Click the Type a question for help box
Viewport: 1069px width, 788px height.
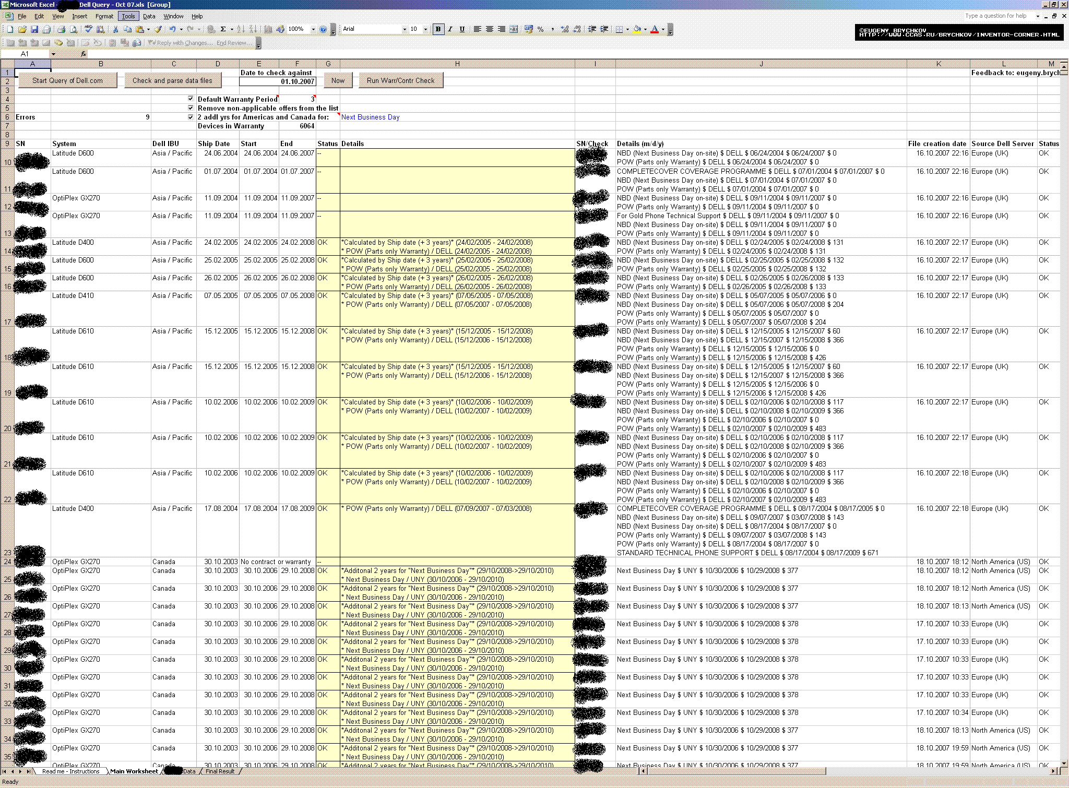click(x=997, y=16)
